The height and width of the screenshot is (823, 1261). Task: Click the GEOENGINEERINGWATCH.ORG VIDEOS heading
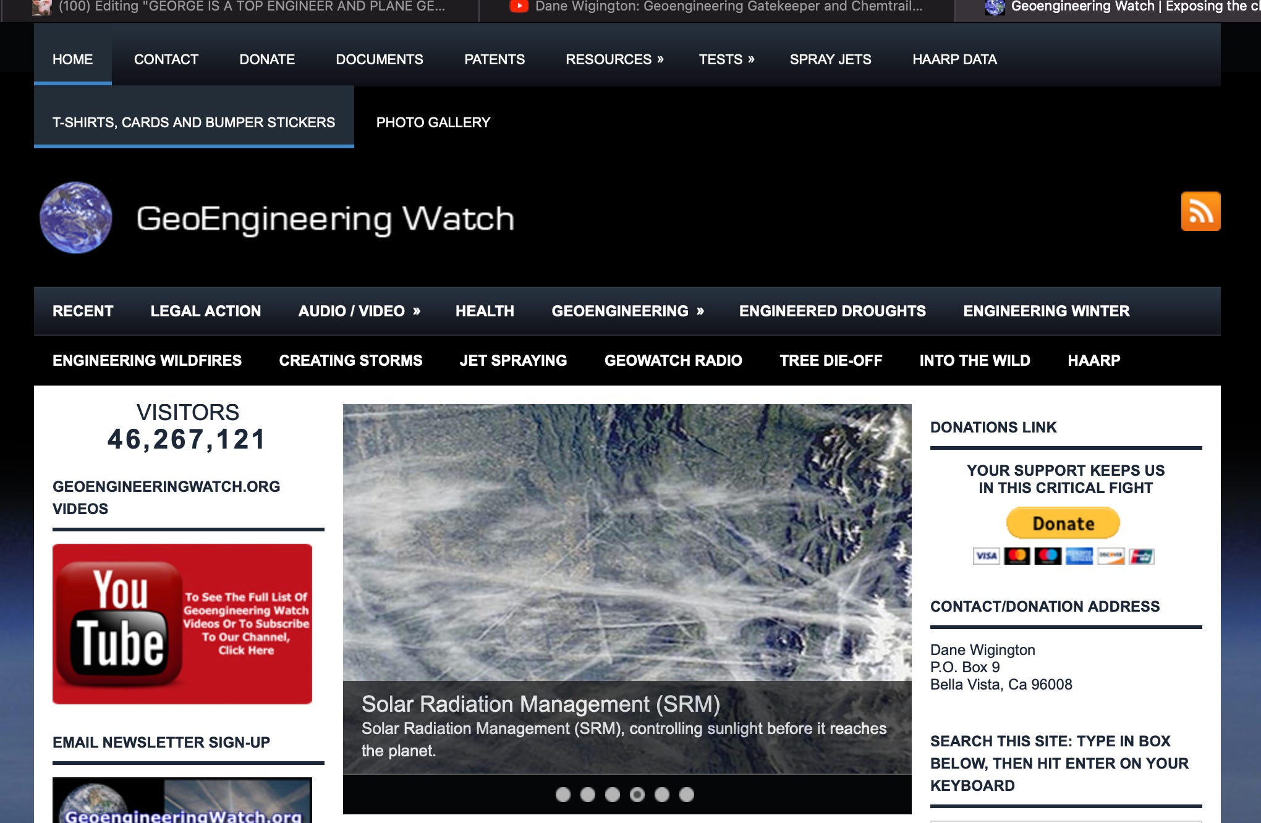166,497
